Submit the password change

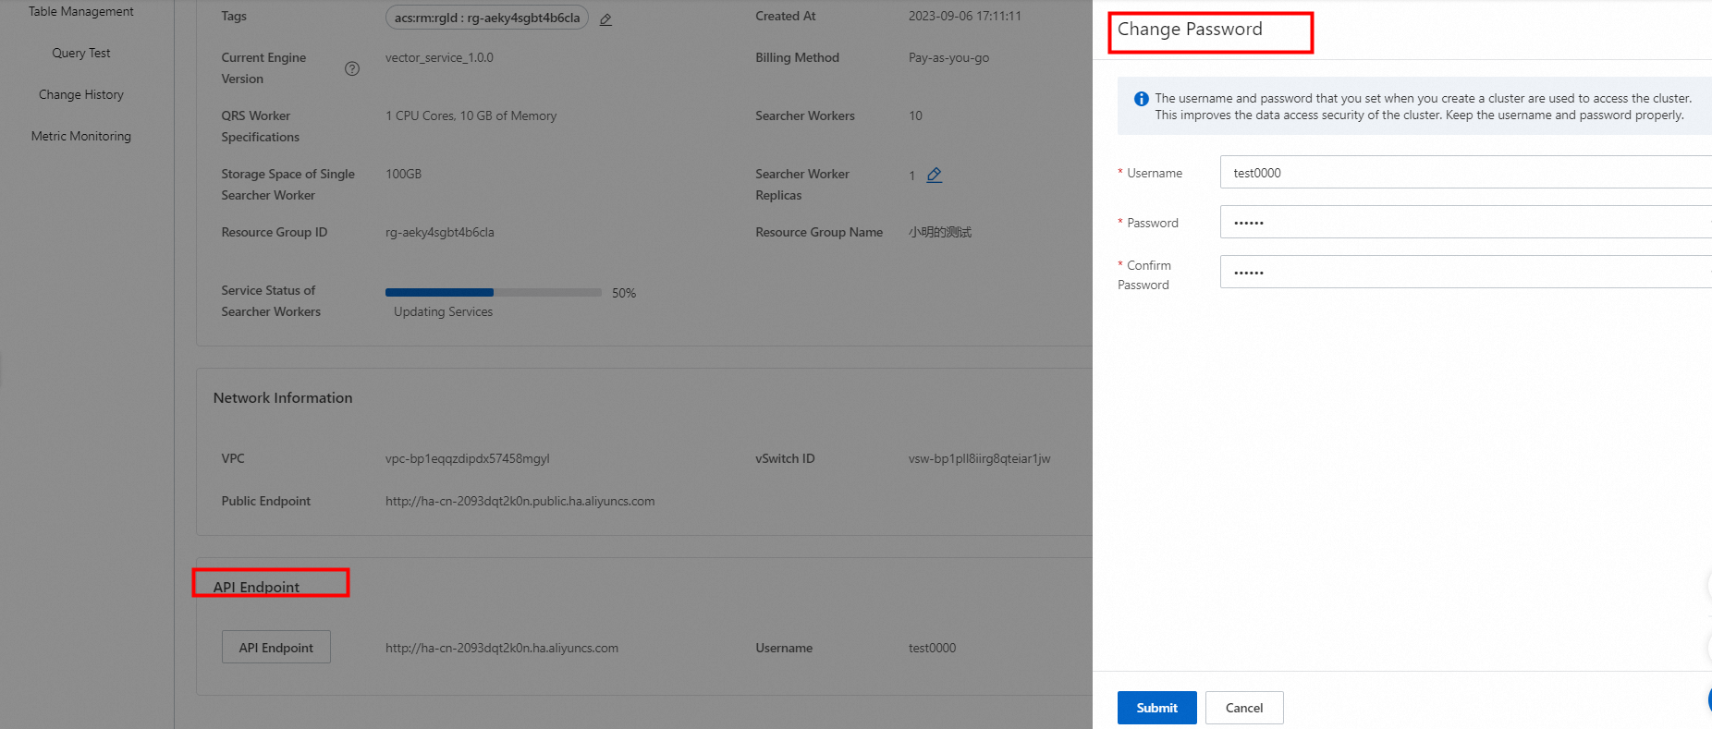click(x=1157, y=708)
